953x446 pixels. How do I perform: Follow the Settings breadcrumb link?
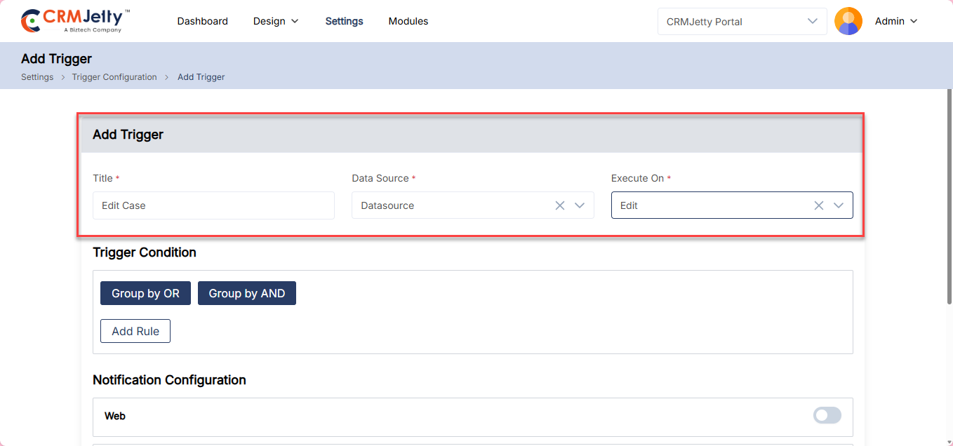pyautogui.click(x=37, y=77)
